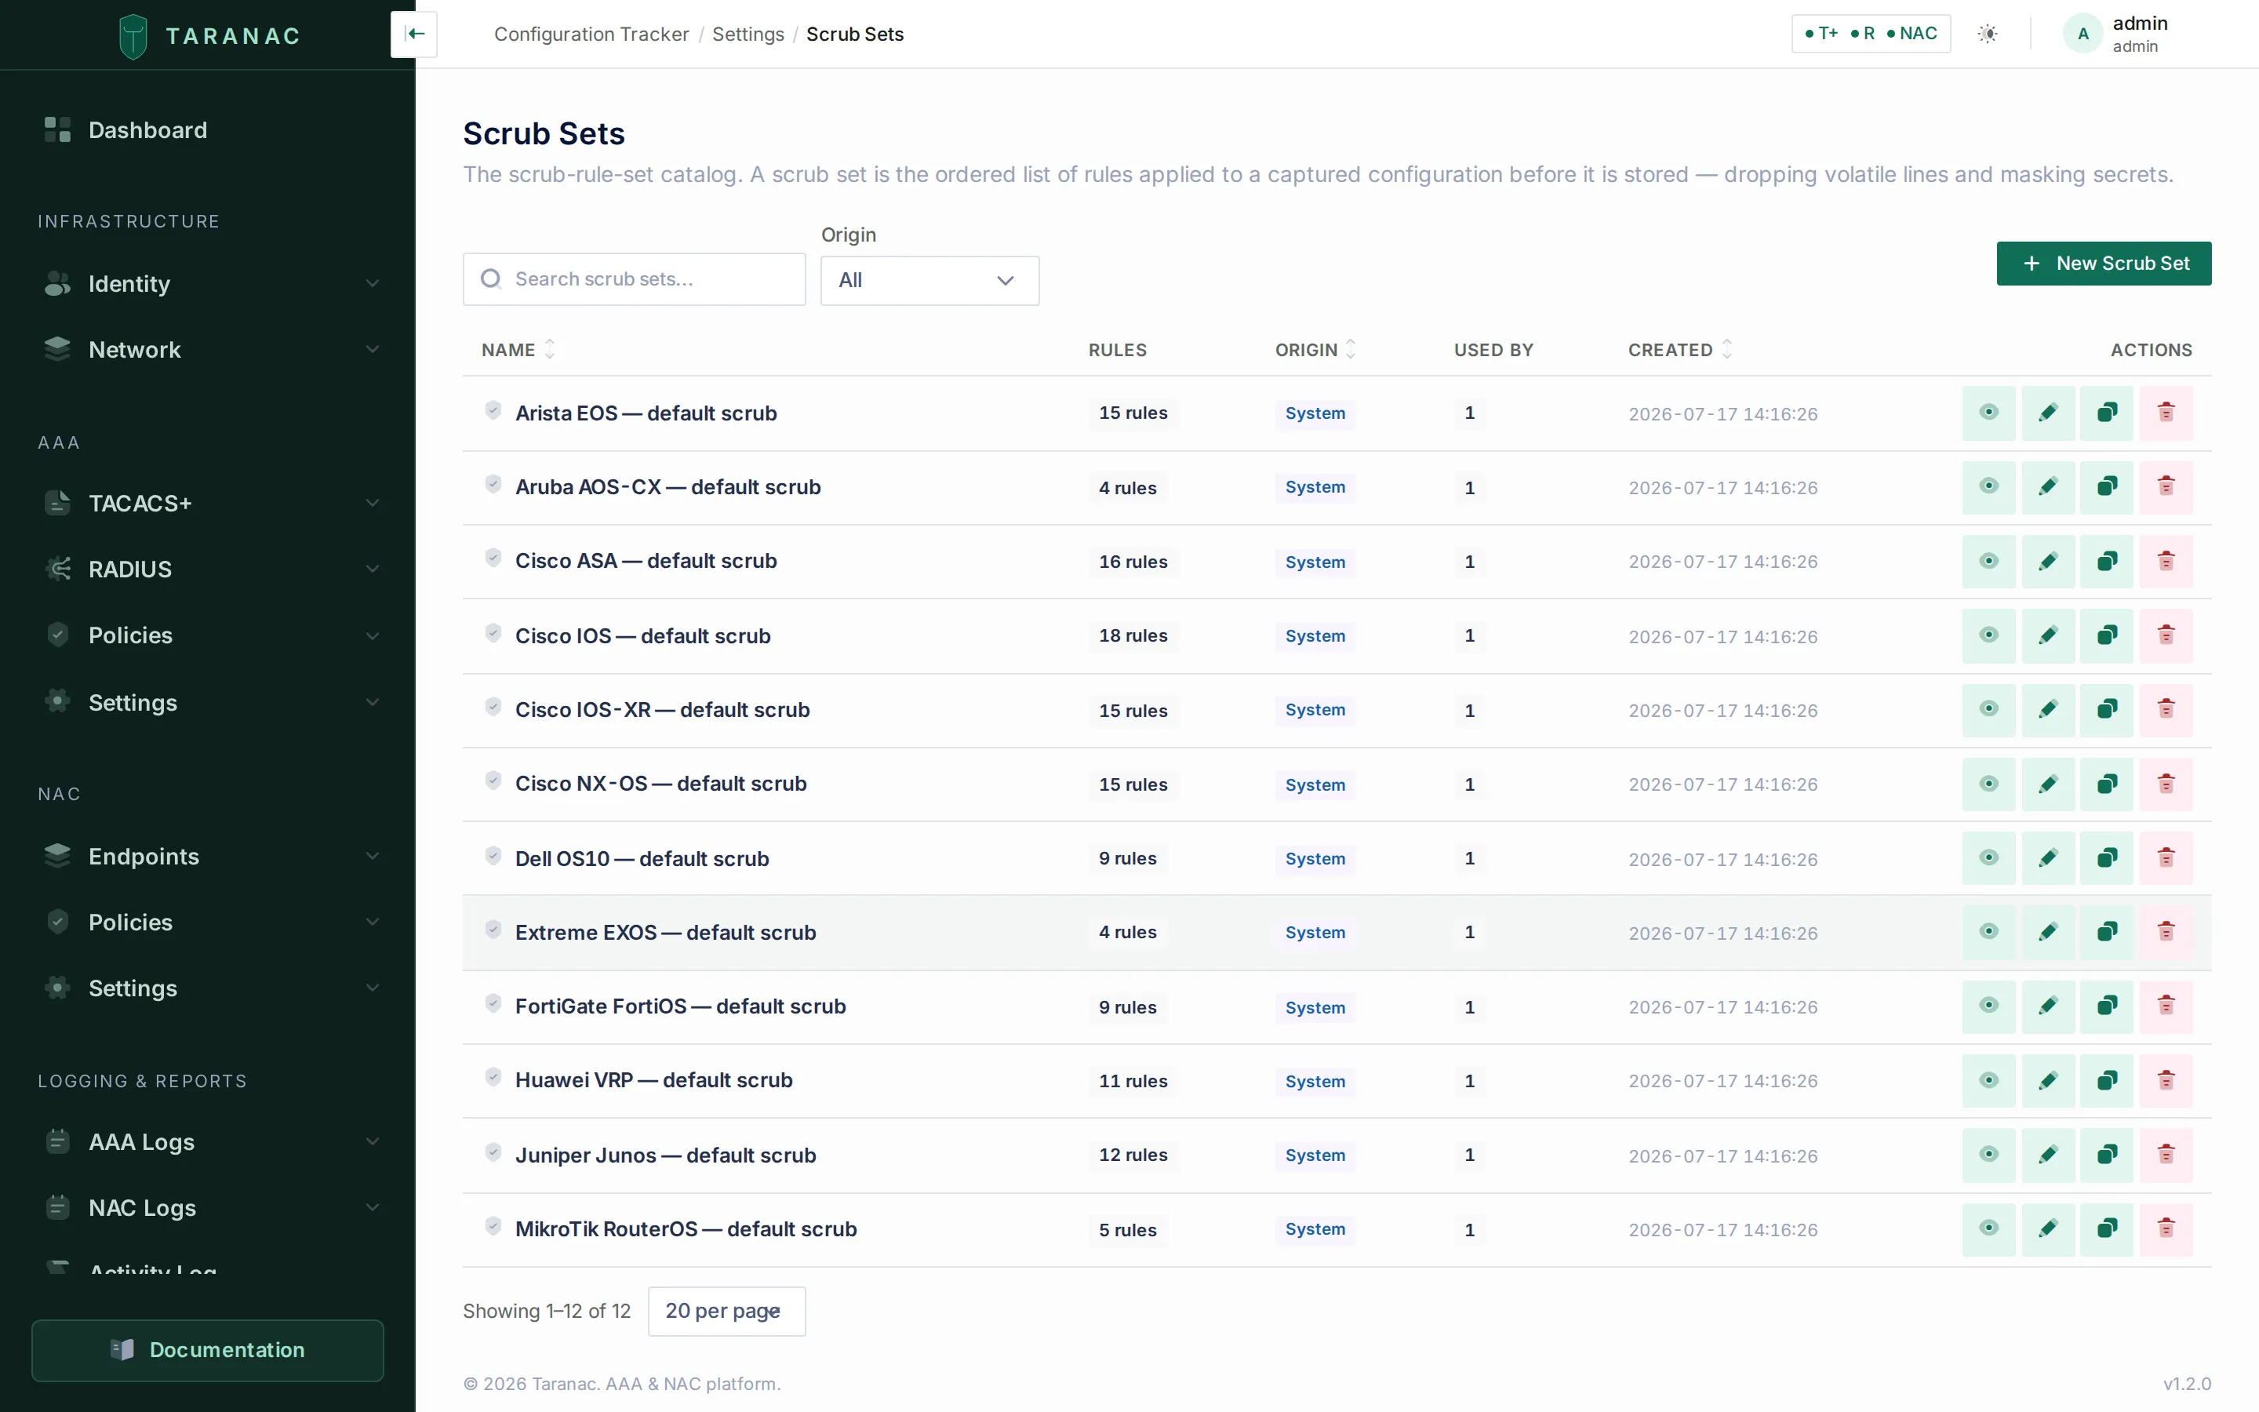Screen dimensions: 2259x1412
Task: View the Cisco NX-OS default scrub
Action: point(1988,784)
